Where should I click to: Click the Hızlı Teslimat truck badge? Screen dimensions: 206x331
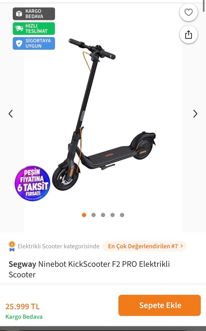pos(34,29)
